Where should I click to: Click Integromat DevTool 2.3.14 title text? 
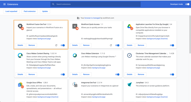(92, 83)
